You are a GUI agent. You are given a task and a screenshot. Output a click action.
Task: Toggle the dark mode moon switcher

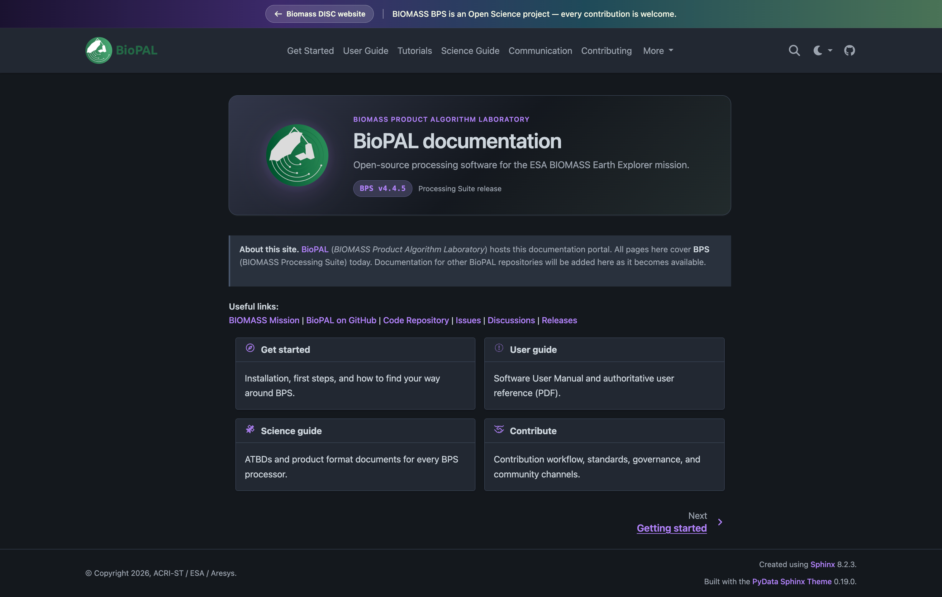822,50
